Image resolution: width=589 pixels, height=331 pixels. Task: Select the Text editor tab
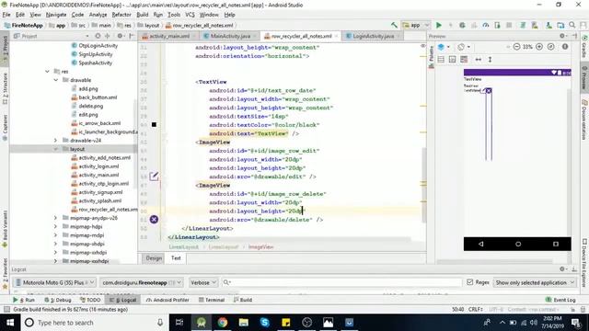tap(176, 258)
